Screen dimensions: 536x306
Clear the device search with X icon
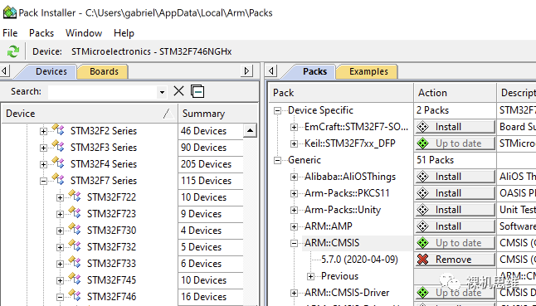coord(178,91)
